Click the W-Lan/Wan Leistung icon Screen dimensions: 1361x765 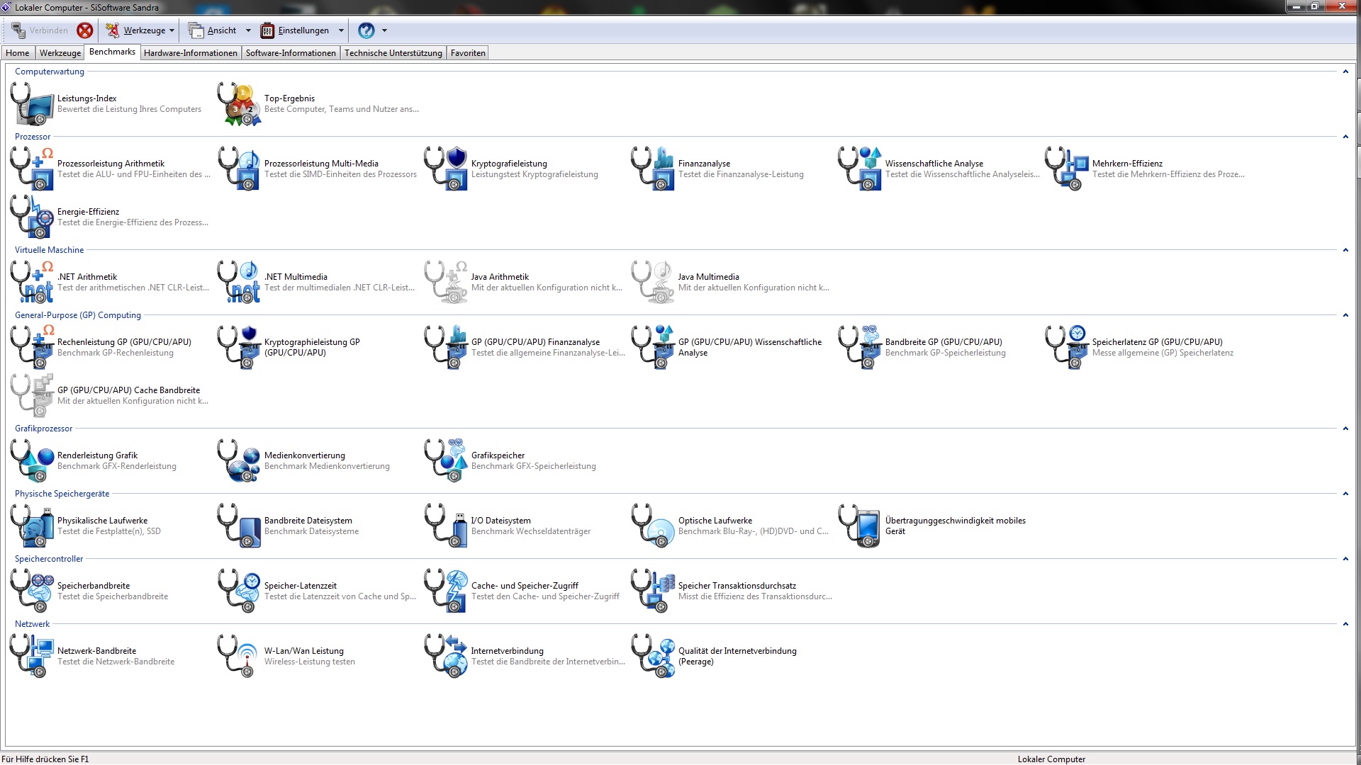239,656
